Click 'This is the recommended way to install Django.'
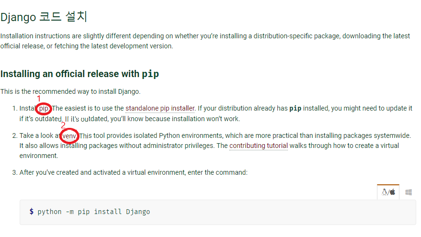421x237 pixels. tap(70, 91)
